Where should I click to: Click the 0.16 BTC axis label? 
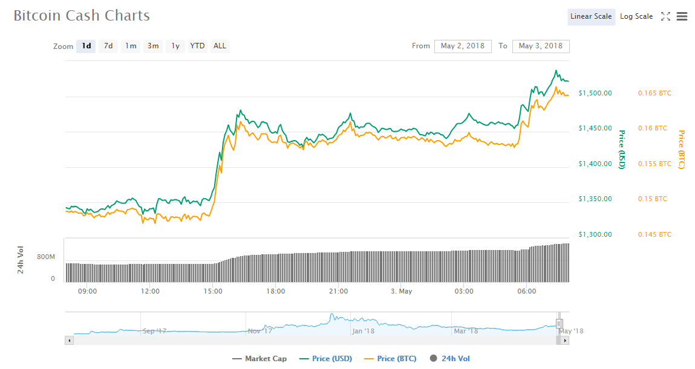[x=653, y=128]
